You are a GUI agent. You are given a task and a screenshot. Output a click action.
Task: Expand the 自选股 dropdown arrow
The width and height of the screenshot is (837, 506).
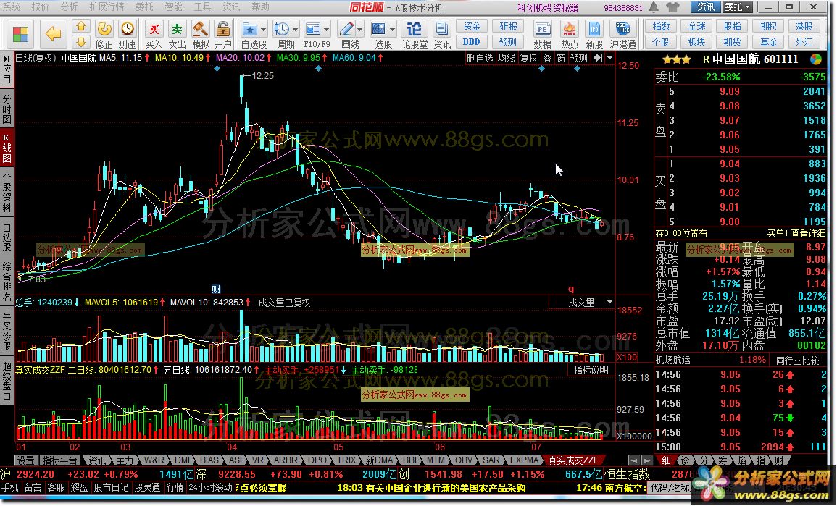264,29
